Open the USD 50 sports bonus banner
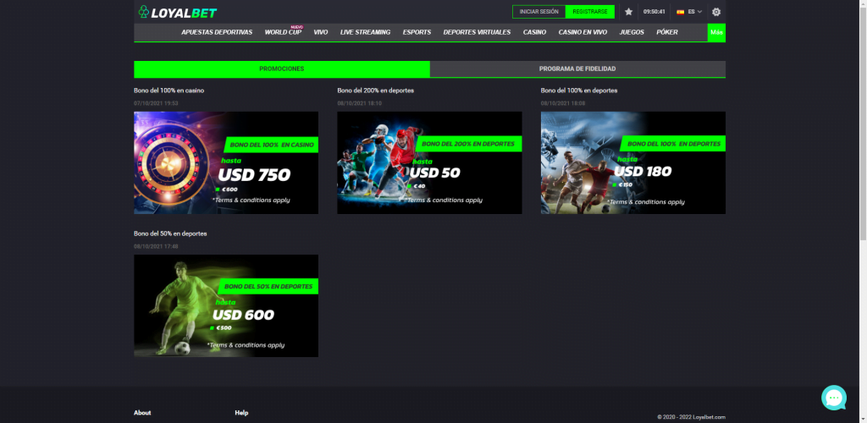 click(x=429, y=162)
